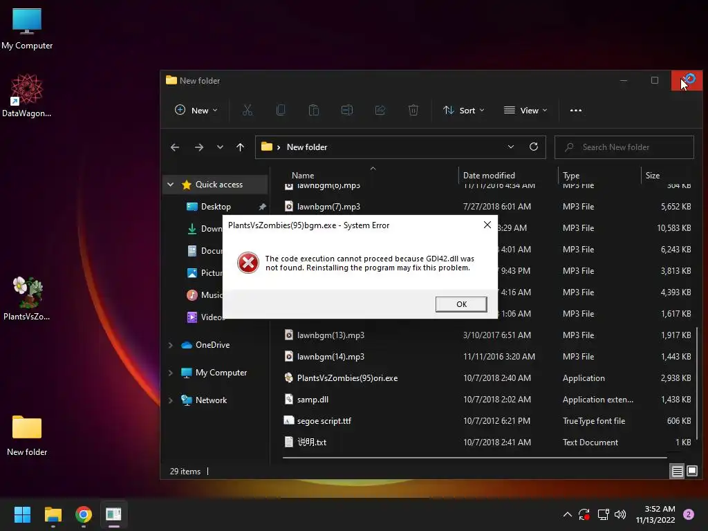This screenshot has width=708, height=531.
Task: Select file samp.dll
Action: pos(313,399)
